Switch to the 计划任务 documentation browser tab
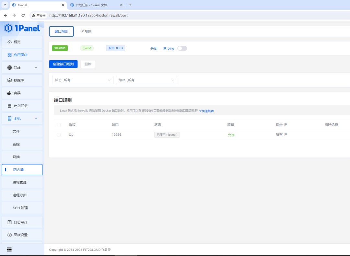 (x=92, y=5)
